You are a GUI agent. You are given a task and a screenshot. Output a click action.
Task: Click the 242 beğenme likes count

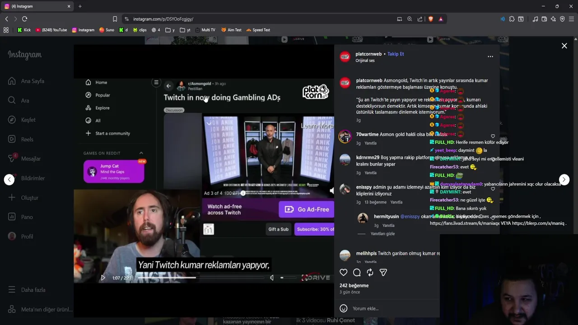(354, 285)
